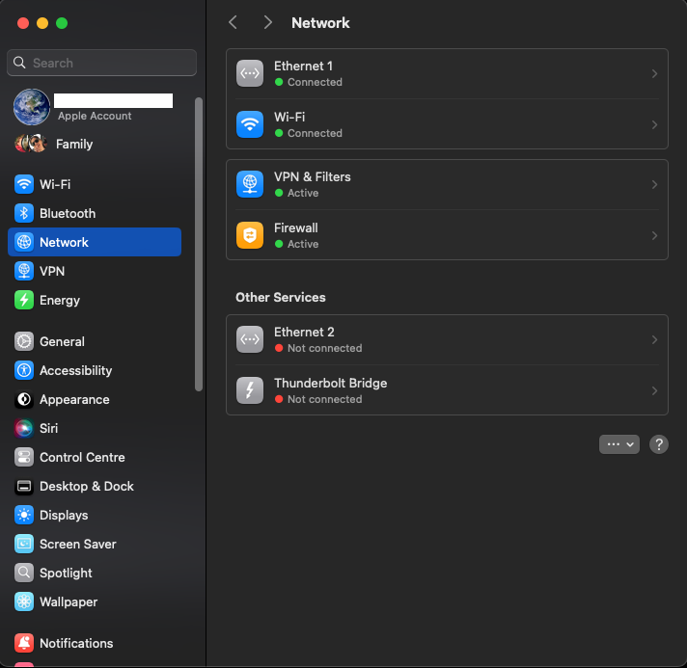Open the Control Centre label
The image size is (687, 668).
[x=82, y=458]
